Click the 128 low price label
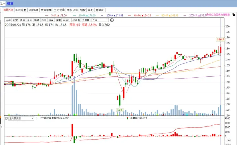This screenshot has width=237, height=145. [119, 110]
